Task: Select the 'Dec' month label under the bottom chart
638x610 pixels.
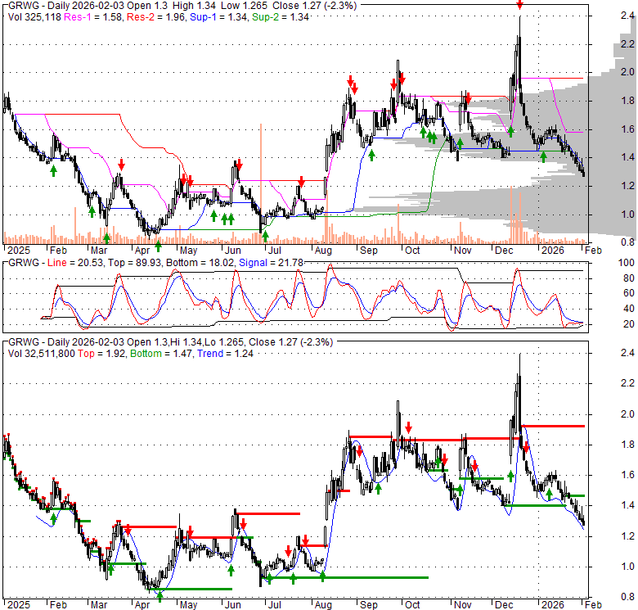Action: tap(504, 605)
